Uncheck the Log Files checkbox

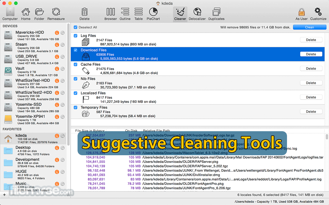coord(75,36)
